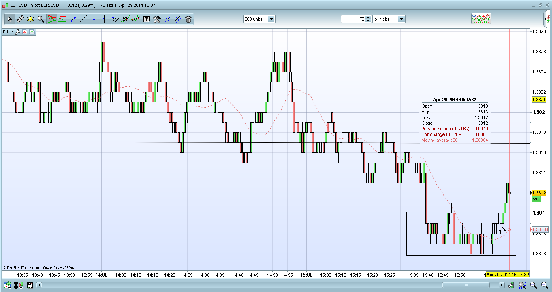Select the horizontal line tool
The height and width of the screenshot is (292, 552).
coord(94,19)
